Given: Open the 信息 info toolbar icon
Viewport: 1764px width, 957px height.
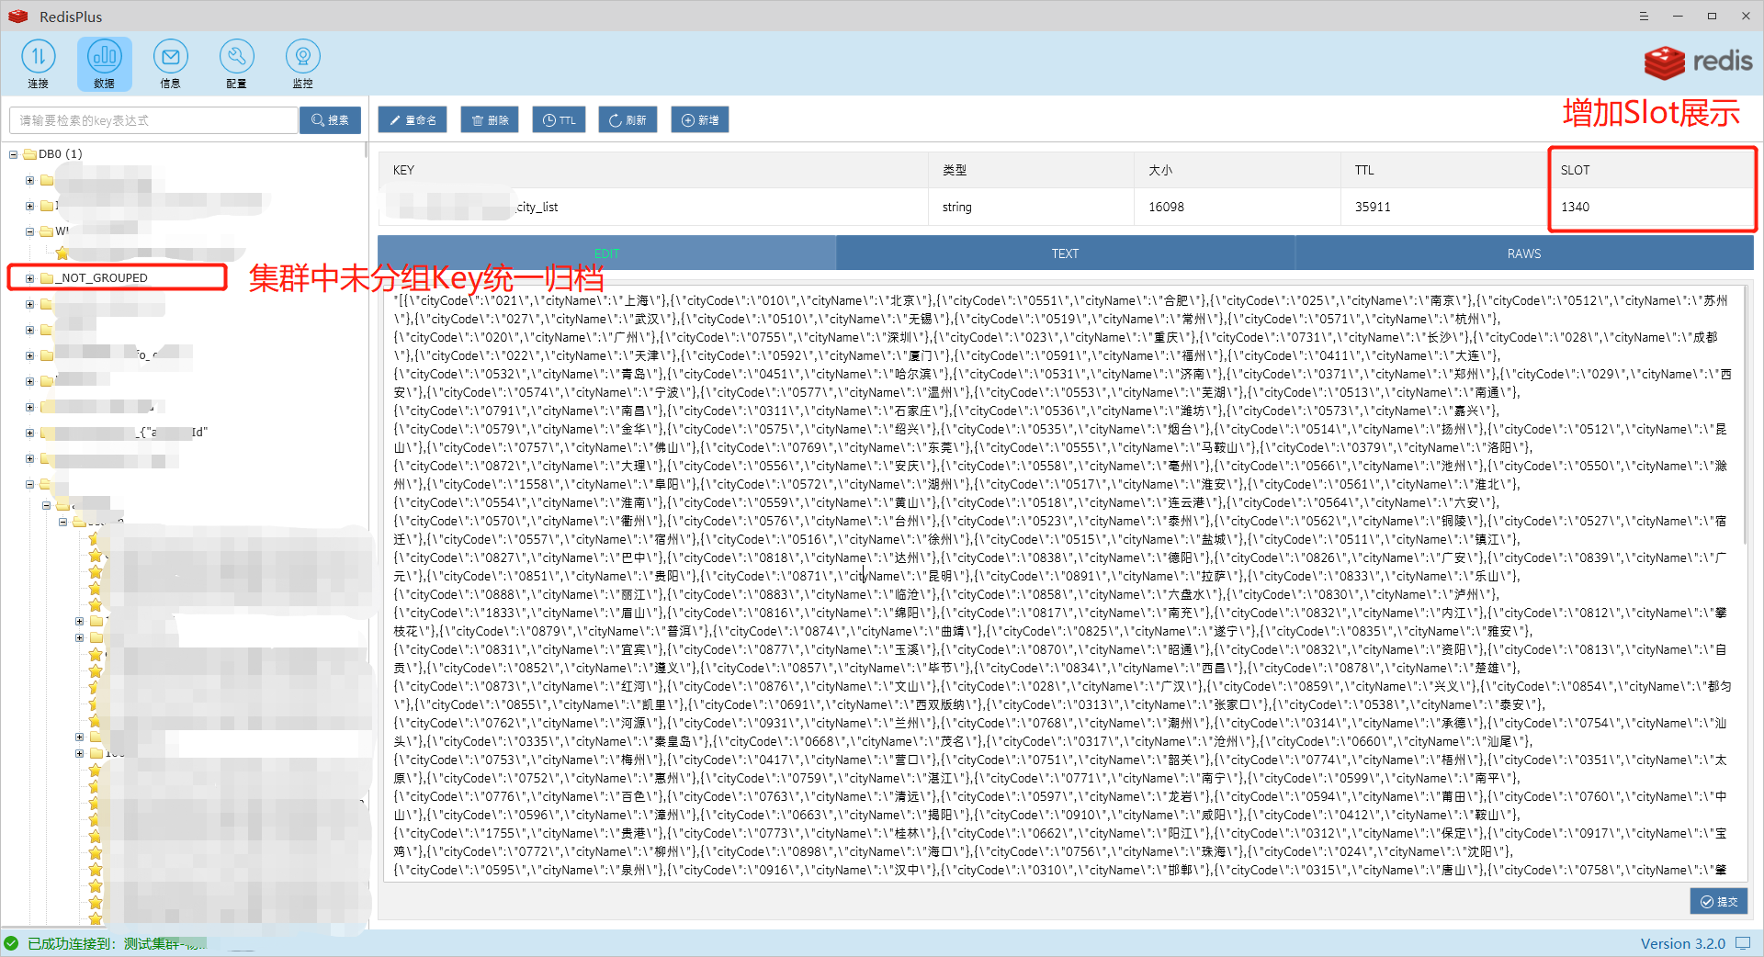Looking at the screenshot, I should (x=170, y=63).
